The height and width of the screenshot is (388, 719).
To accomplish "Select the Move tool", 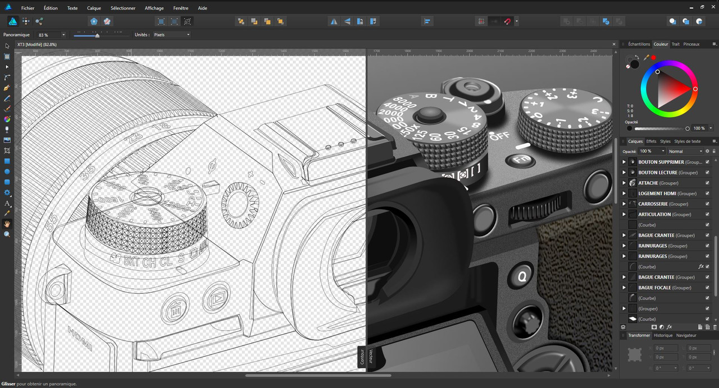I will point(7,46).
